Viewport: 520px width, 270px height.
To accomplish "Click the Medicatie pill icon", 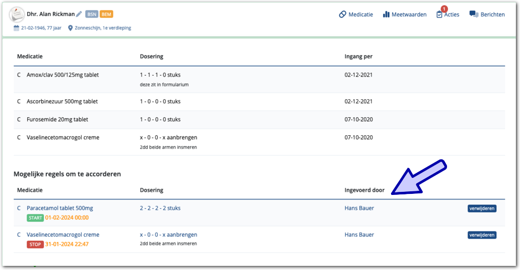I will [343, 14].
